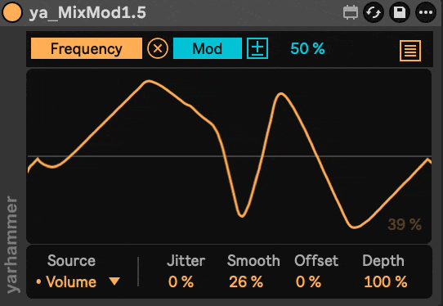Click the Max device edit icon in title bar
The height and width of the screenshot is (306, 443).
coord(351,13)
